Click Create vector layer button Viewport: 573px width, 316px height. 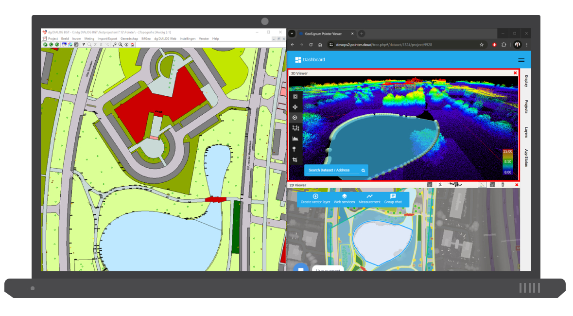(x=315, y=198)
